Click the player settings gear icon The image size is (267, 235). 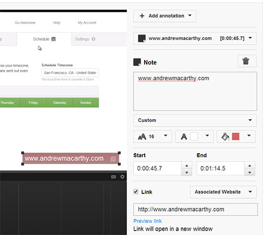[x=122, y=177]
